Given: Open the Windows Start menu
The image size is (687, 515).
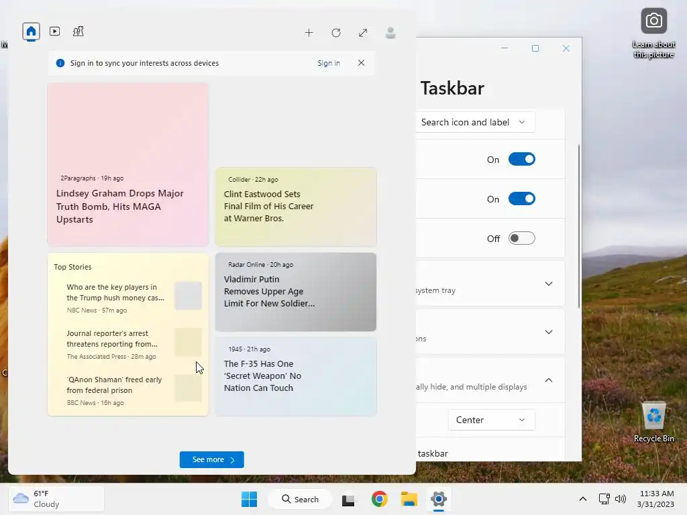Looking at the screenshot, I should [x=250, y=499].
